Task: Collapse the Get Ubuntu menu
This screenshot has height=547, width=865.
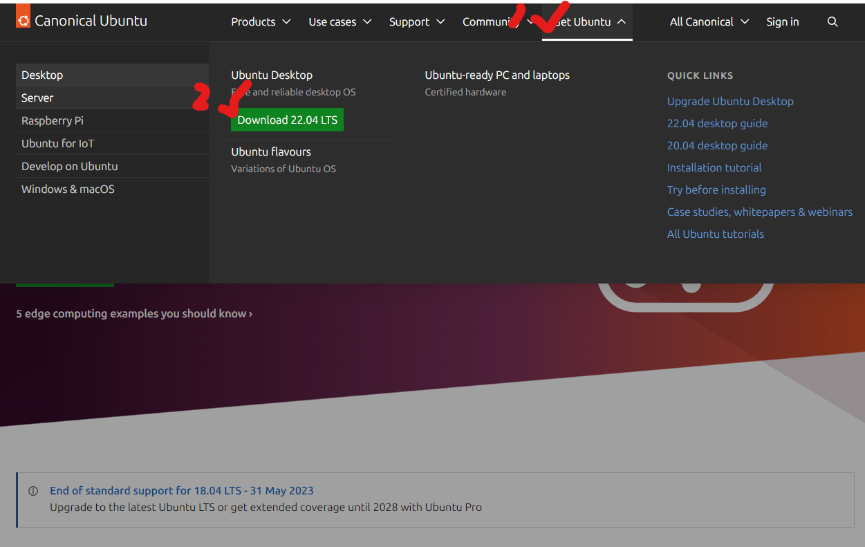Action: point(587,22)
